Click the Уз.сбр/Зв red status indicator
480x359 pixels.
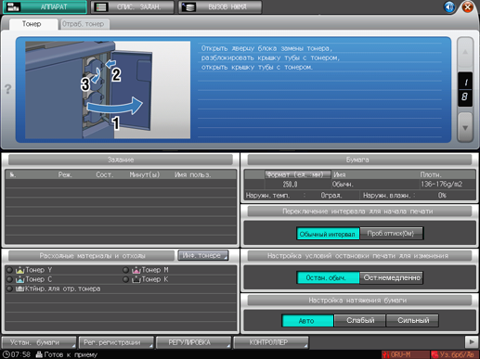coord(454,354)
